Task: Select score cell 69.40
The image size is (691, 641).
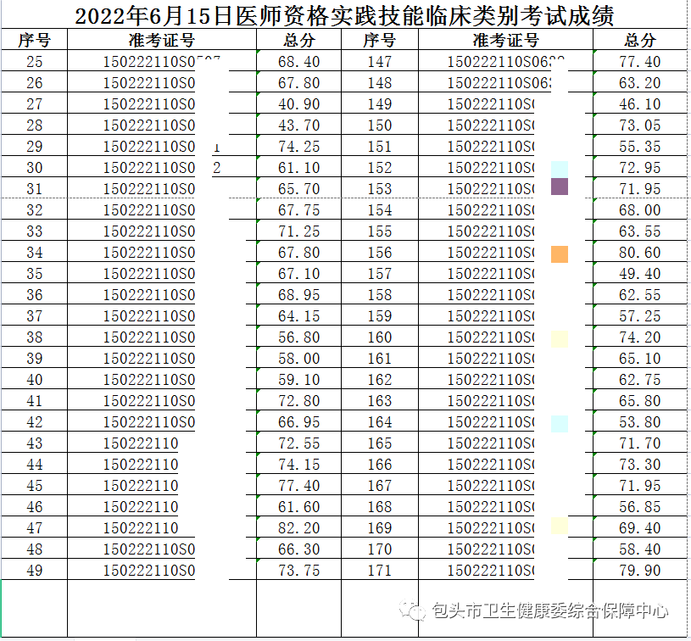Action: coord(640,527)
